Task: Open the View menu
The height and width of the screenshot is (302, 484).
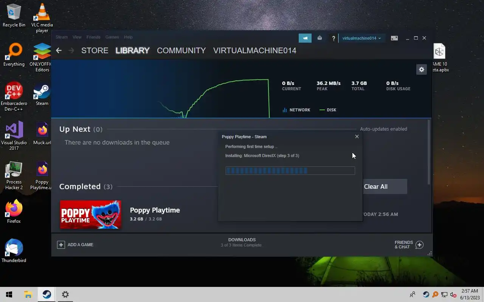Action: 77,37
